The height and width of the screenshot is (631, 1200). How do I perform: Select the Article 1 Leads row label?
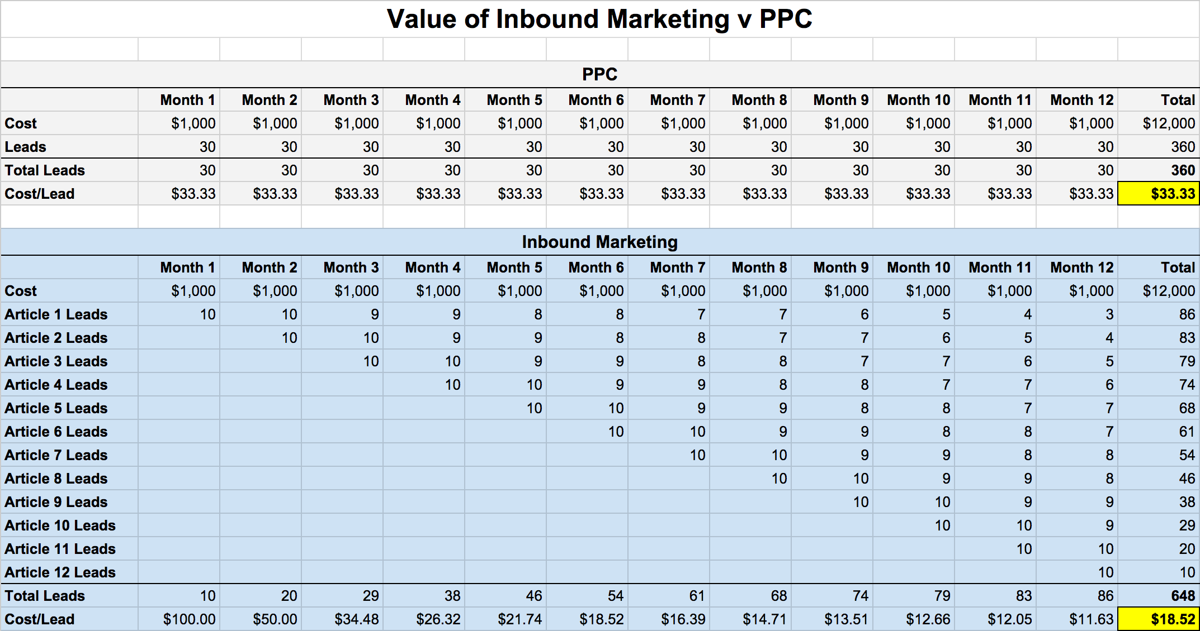tap(56, 314)
